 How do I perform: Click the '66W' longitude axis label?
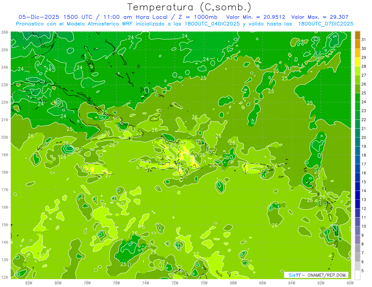[x=263, y=283]
